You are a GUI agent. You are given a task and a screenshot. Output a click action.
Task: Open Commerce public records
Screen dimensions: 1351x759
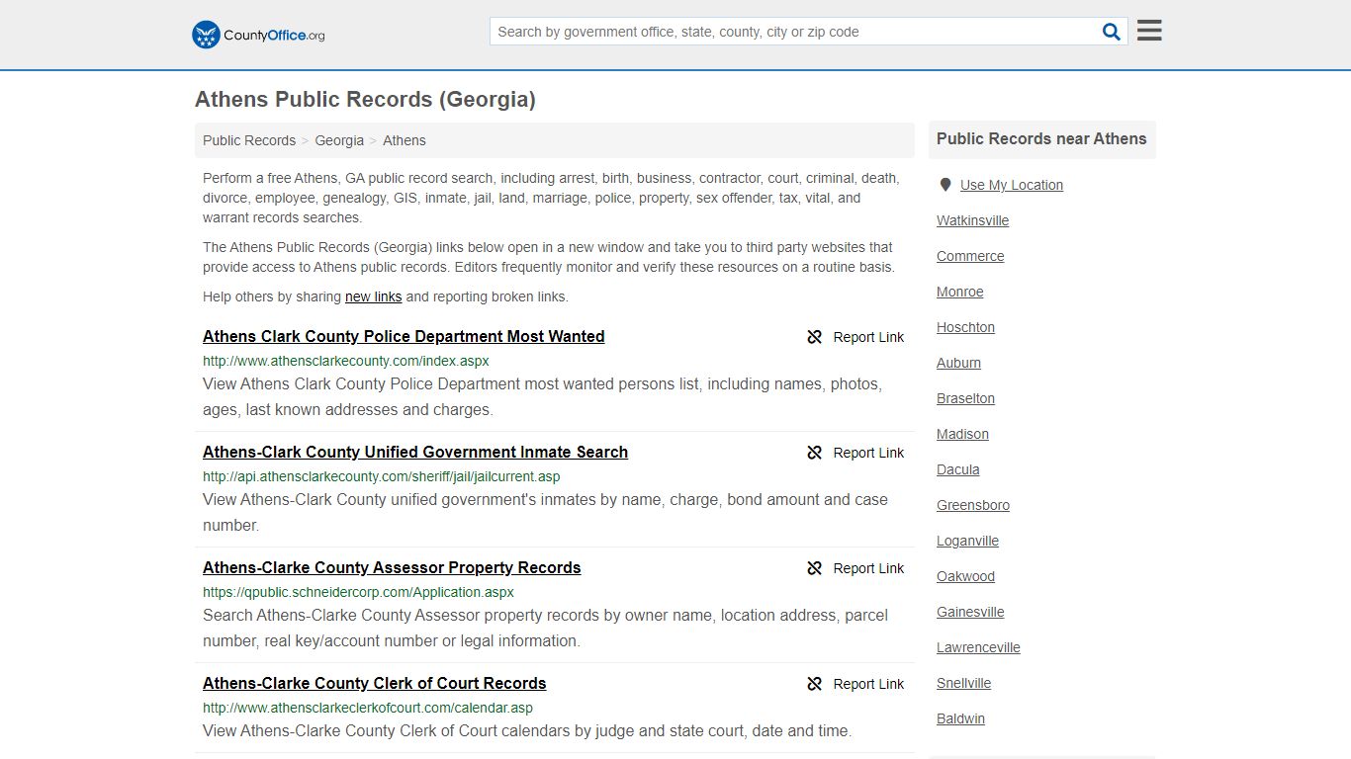970,256
